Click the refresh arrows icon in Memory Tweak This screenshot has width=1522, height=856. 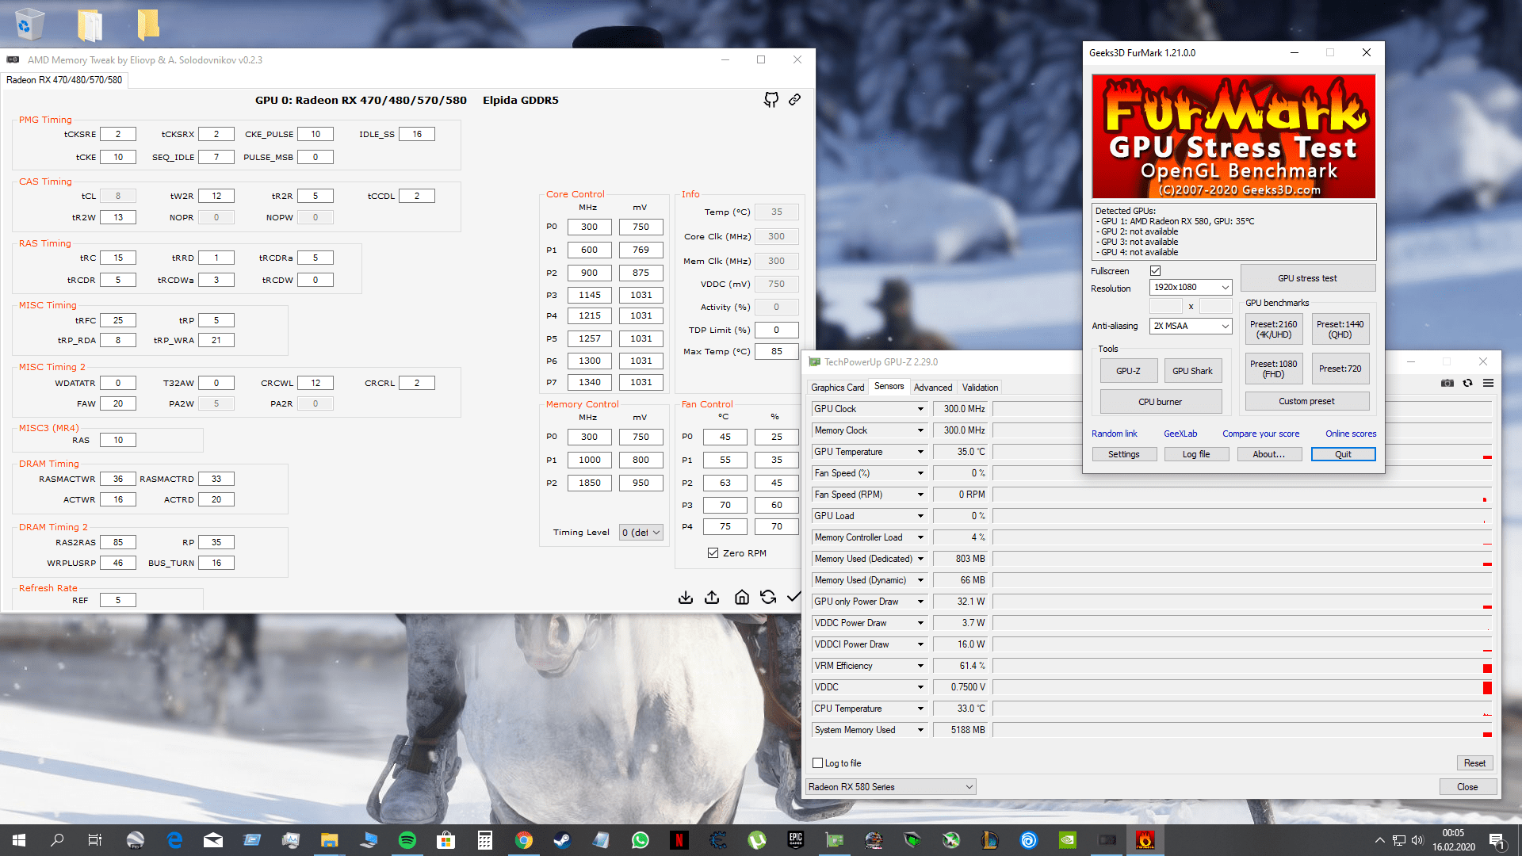767,598
